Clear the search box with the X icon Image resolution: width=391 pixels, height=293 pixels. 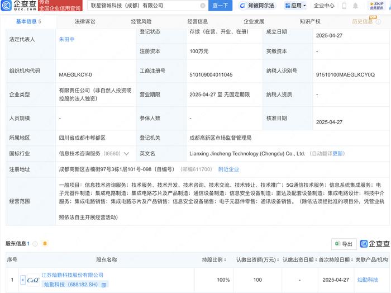[x=203, y=6]
